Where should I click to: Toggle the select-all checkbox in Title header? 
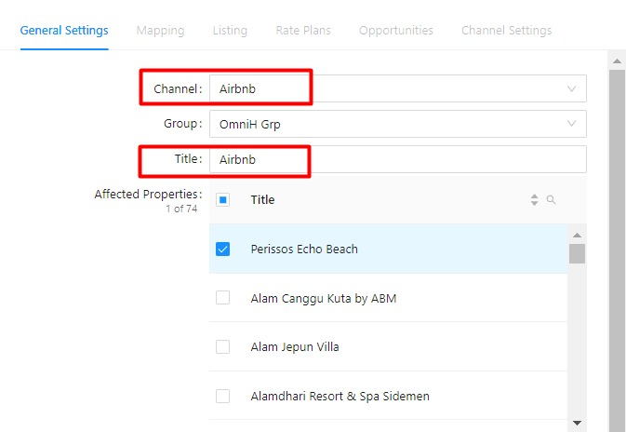(x=222, y=199)
